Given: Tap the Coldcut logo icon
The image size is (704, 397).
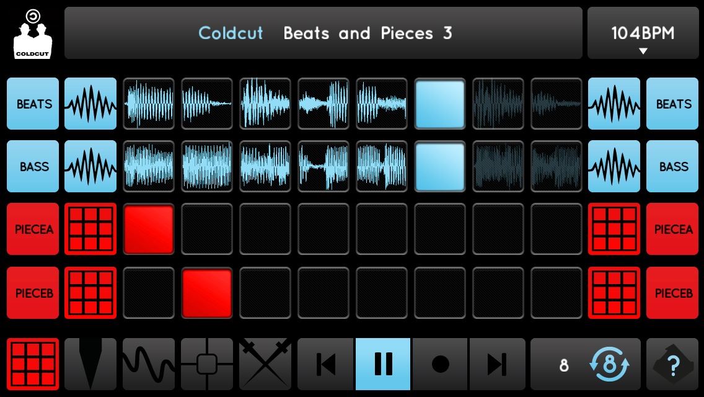Looking at the screenshot, I should [x=33, y=34].
